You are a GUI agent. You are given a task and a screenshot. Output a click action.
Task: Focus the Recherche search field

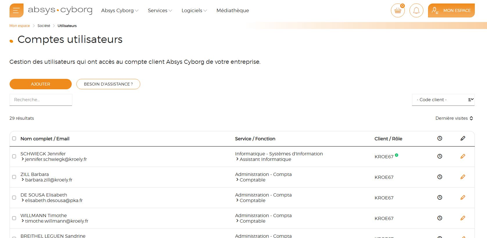pos(41,100)
